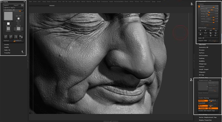The width and height of the screenshot is (222, 122).
Task: Expand the Vector Displacement Map subpalette
Action: (x=208, y=117)
